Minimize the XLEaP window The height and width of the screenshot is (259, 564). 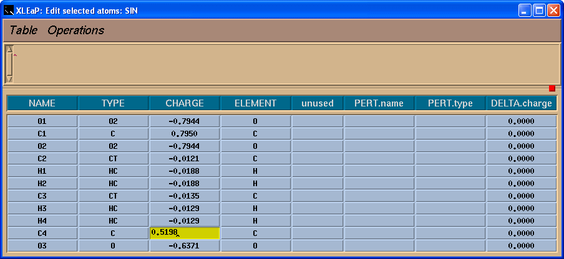coord(525,11)
